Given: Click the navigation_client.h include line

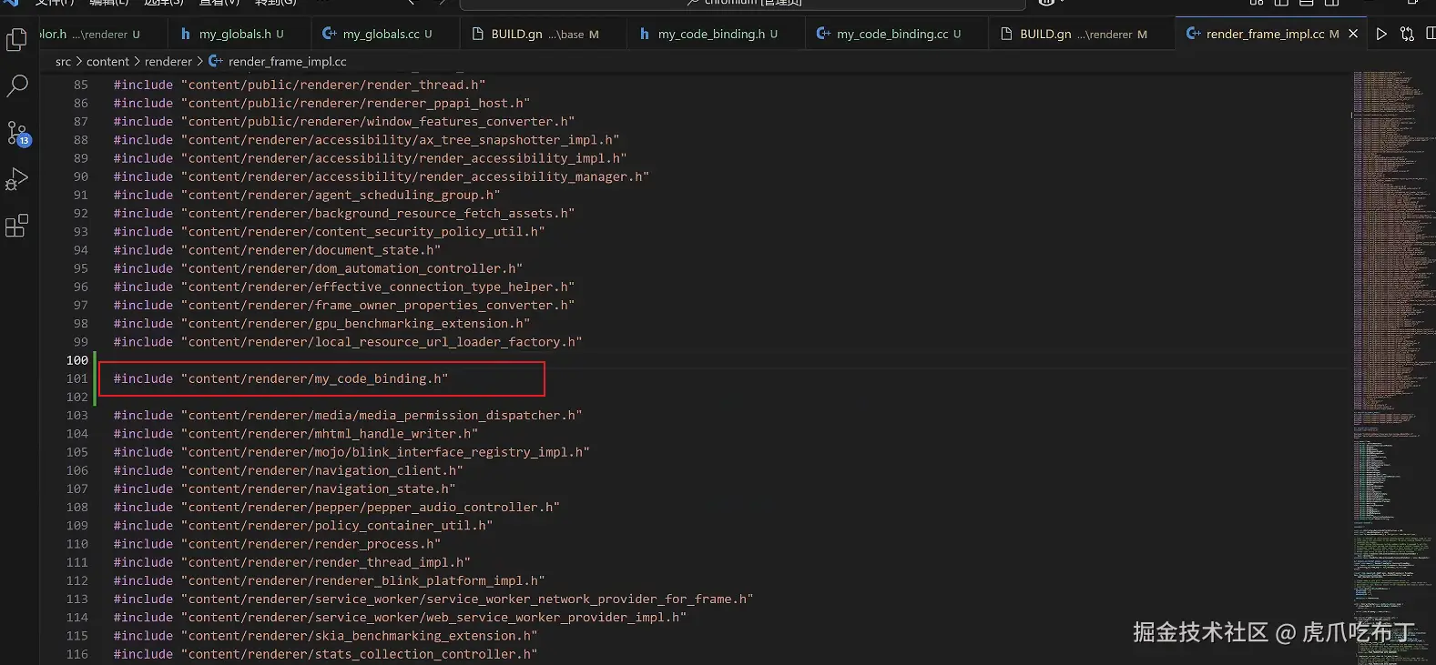Looking at the screenshot, I should 288,470.
